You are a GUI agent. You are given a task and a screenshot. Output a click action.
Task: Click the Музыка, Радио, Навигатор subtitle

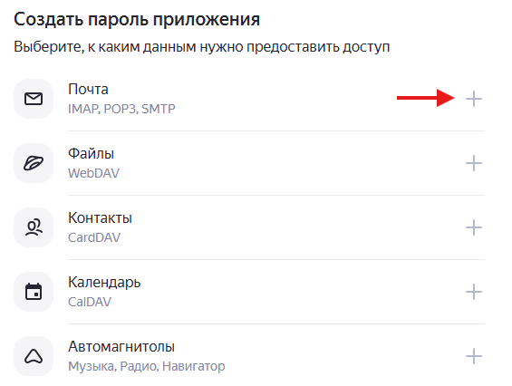coord(146,366)
